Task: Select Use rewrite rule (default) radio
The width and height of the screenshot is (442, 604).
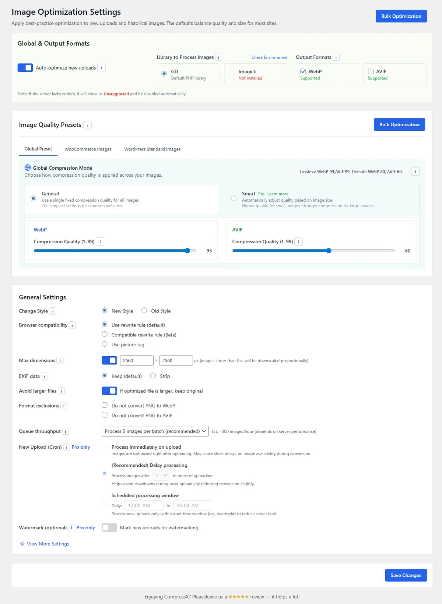Action: [105, 324]
